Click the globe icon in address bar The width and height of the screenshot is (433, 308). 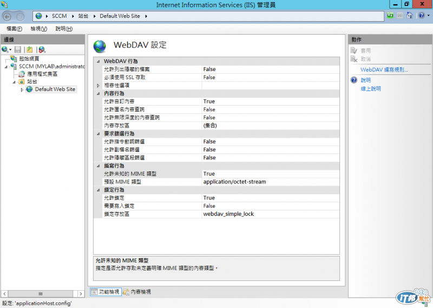click(x=38, y=16)
